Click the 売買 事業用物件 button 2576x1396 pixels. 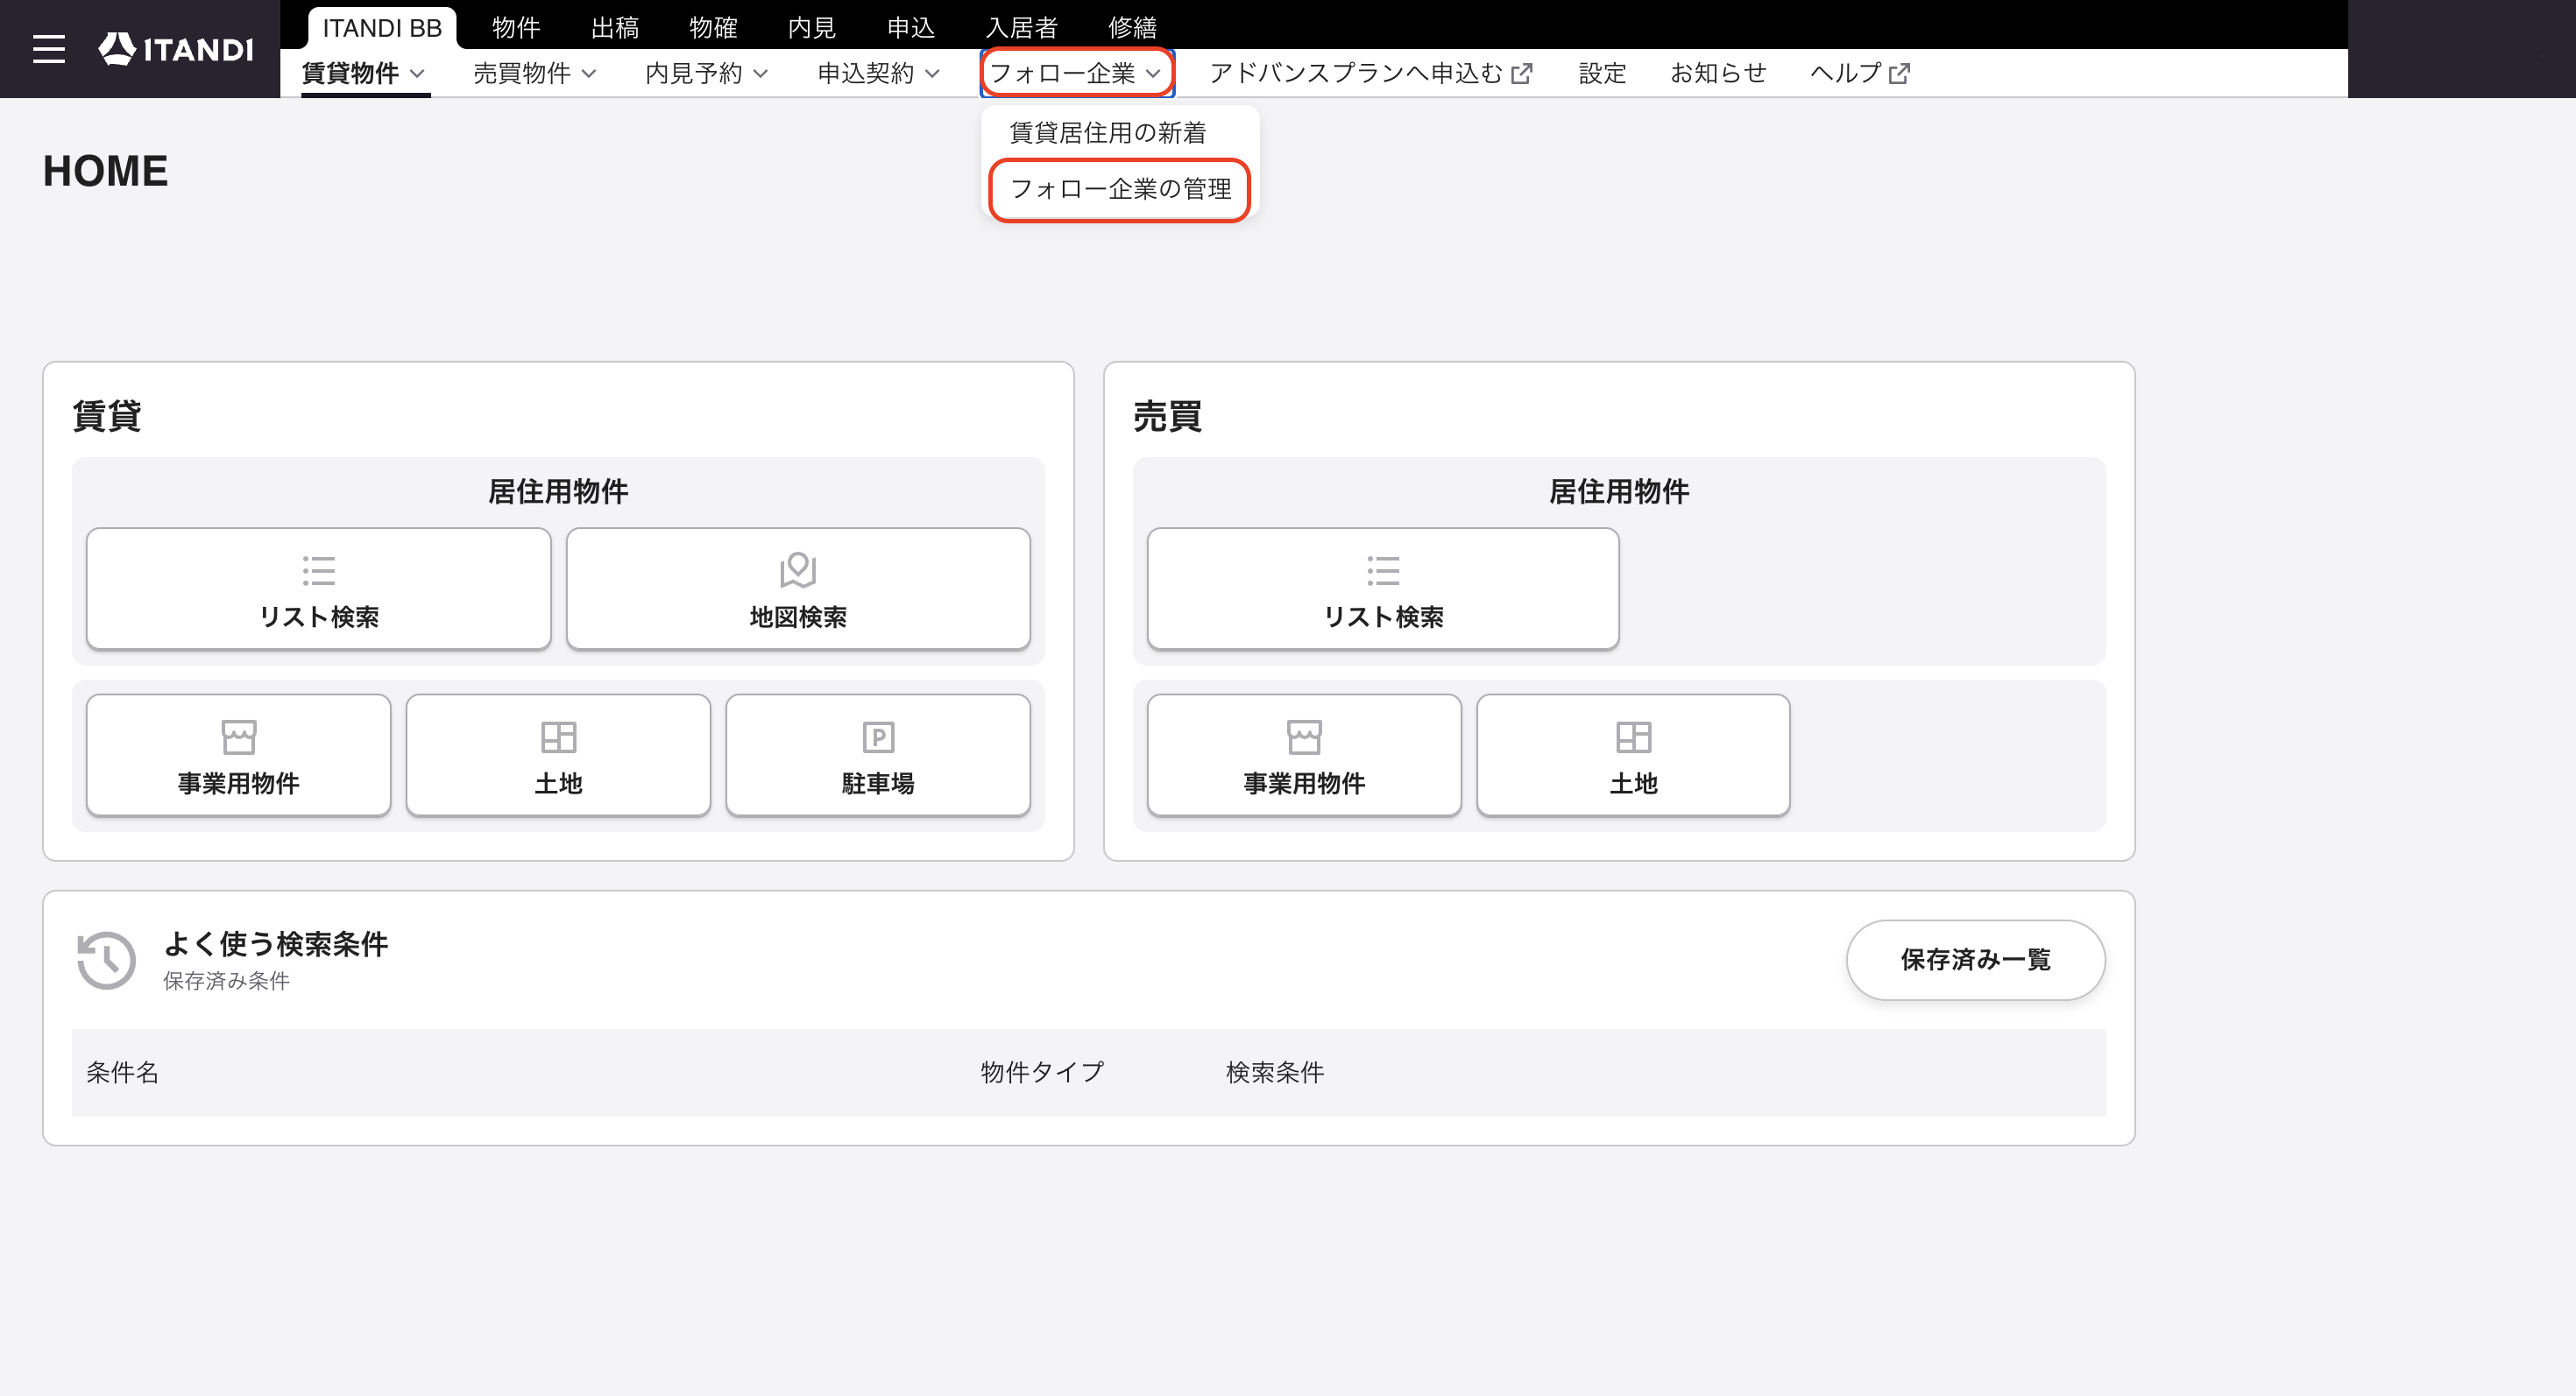click(x=1304, y=756)
